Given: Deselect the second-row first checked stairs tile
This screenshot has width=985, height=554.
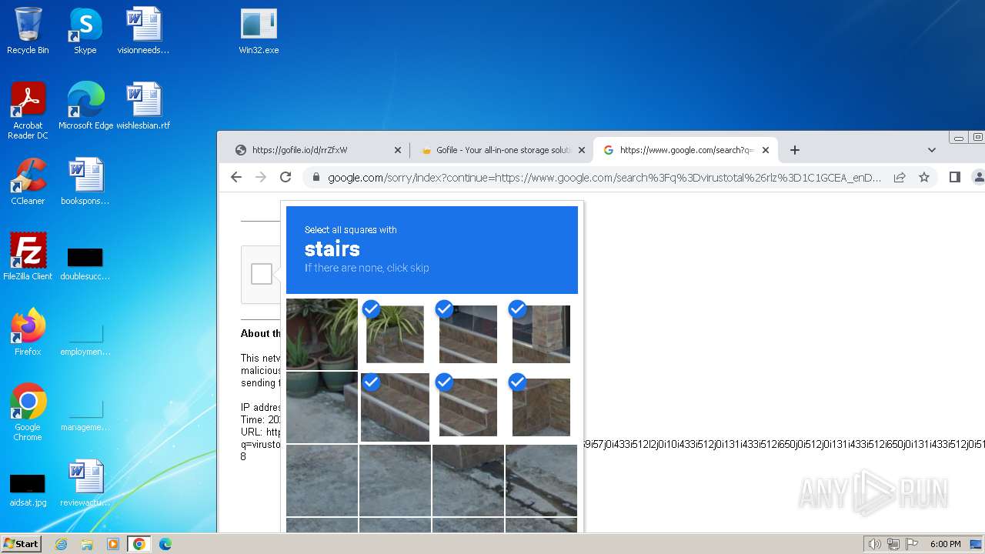Looking at the screenshot, I should pyautogui.click(x=395, y=407).
